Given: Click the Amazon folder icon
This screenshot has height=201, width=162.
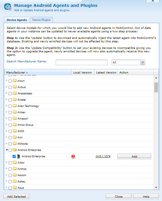Looking at the screenshot, I should [x=15, y=118].
